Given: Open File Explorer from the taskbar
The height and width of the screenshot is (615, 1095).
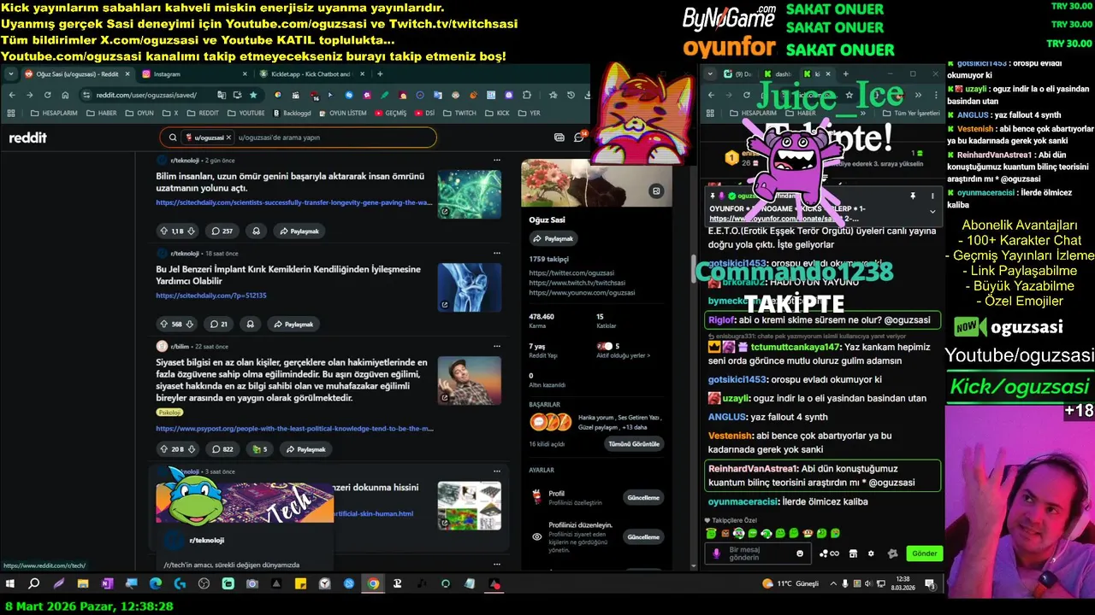Looking at the screenshot, I should tap(83, 584).
